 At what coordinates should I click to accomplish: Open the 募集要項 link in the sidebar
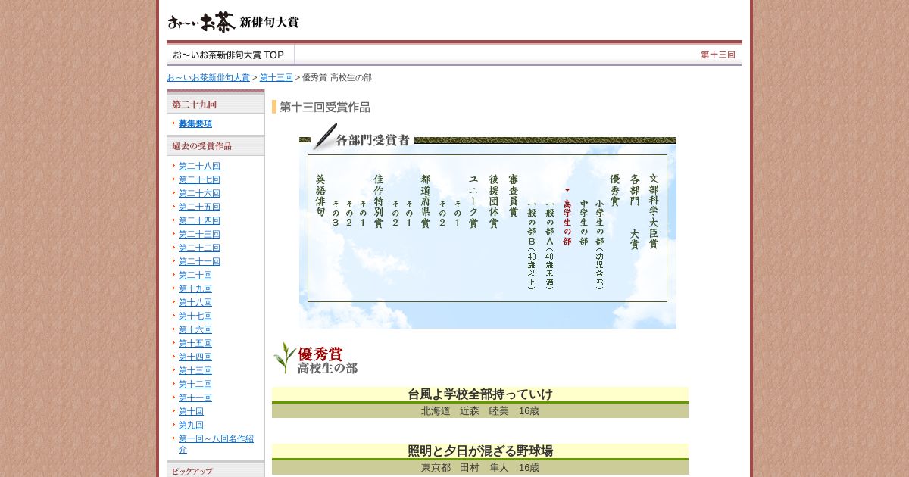[x=195, y=123]
